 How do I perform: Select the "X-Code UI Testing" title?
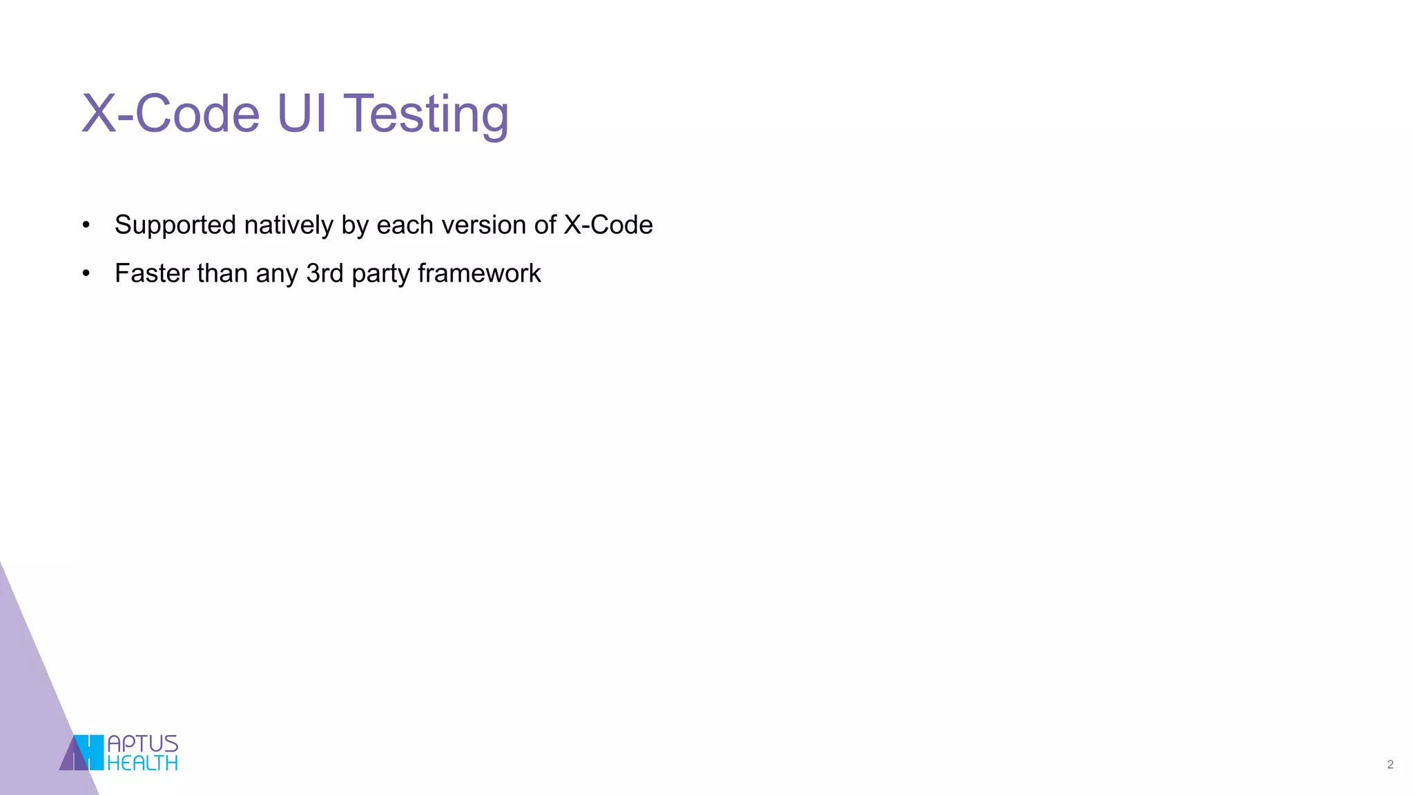296,114
